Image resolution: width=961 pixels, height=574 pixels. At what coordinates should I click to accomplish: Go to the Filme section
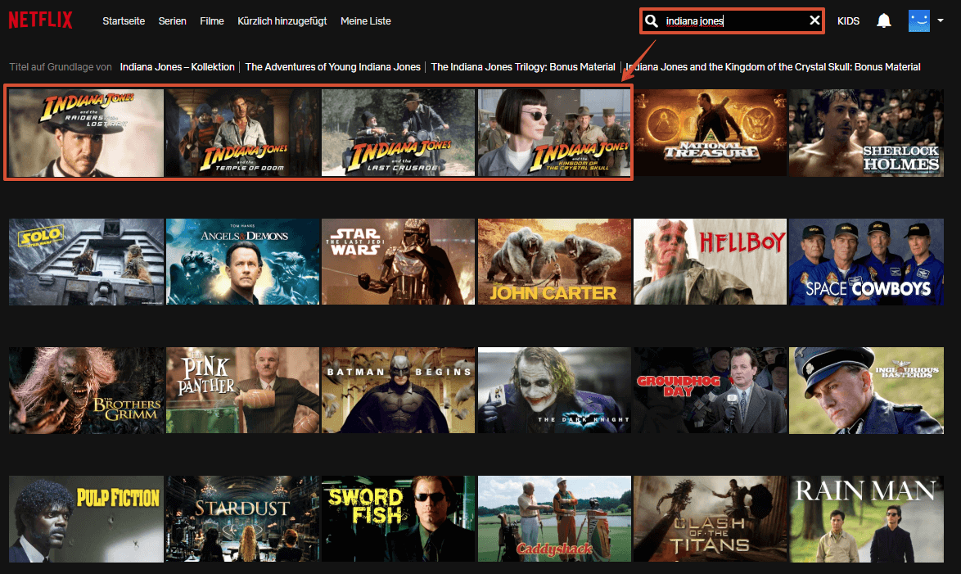212,20
